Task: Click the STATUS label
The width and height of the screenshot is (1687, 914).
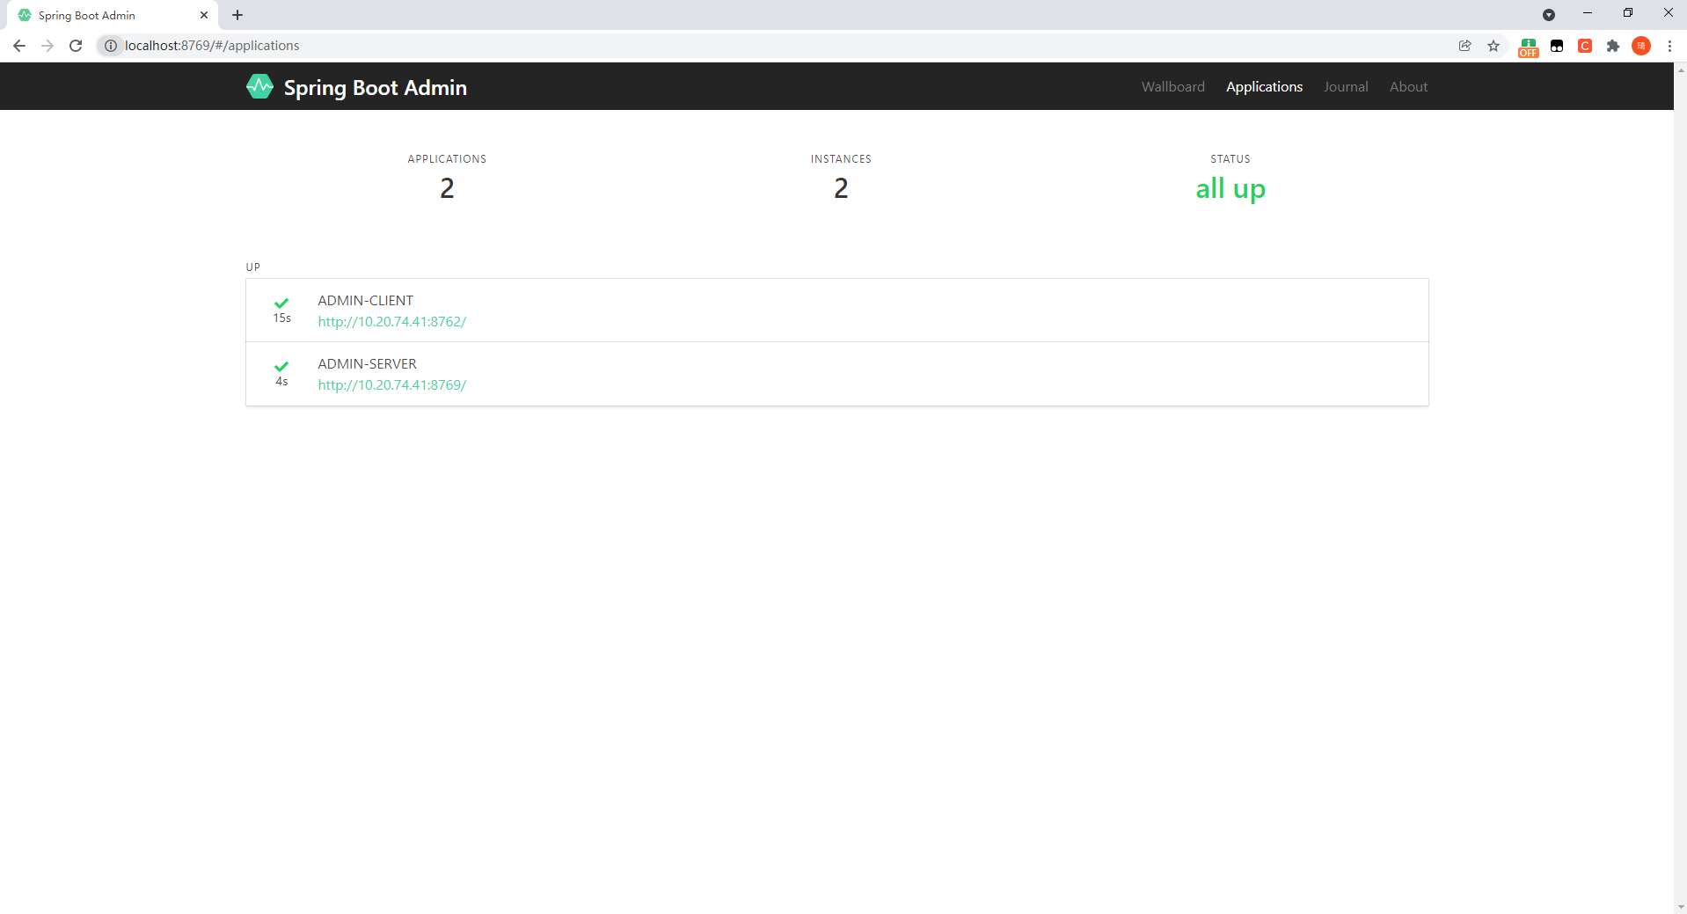Action: click(1231, 159)
